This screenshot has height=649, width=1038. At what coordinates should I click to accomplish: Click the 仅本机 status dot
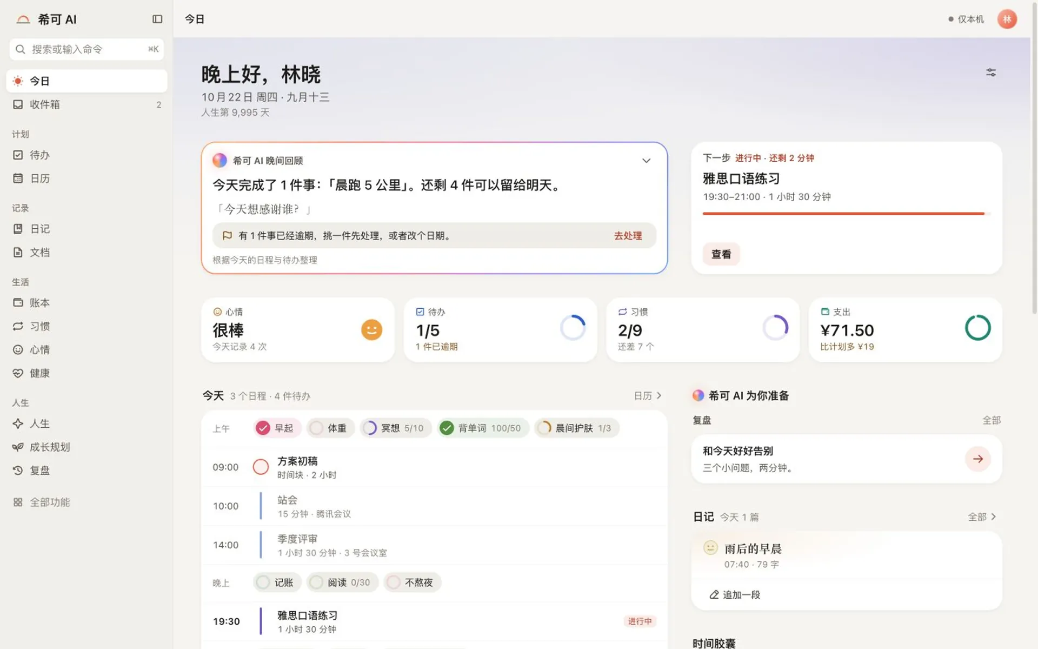click(x=951, y=19)
